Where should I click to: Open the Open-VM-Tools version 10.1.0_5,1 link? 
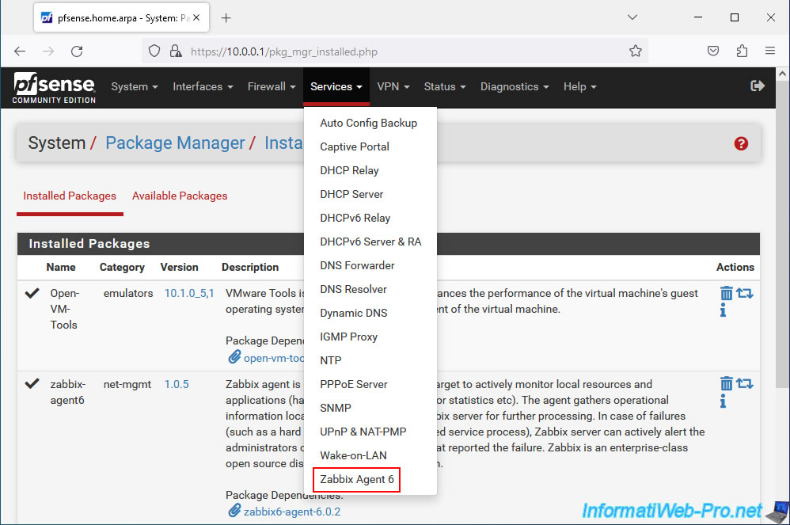pyautogui.click(x=189, y=293)
